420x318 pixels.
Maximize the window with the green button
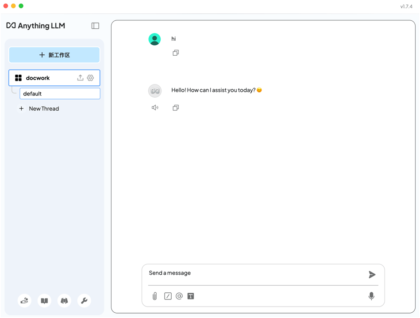point(21,6)
